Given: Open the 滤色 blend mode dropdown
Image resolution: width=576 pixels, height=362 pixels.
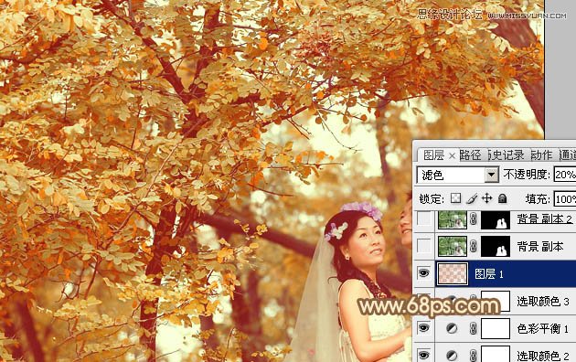Looking at the screenshot, I should 458,175.
